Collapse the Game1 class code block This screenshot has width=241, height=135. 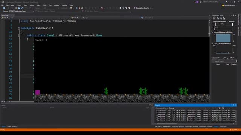(x=19, y=36)
